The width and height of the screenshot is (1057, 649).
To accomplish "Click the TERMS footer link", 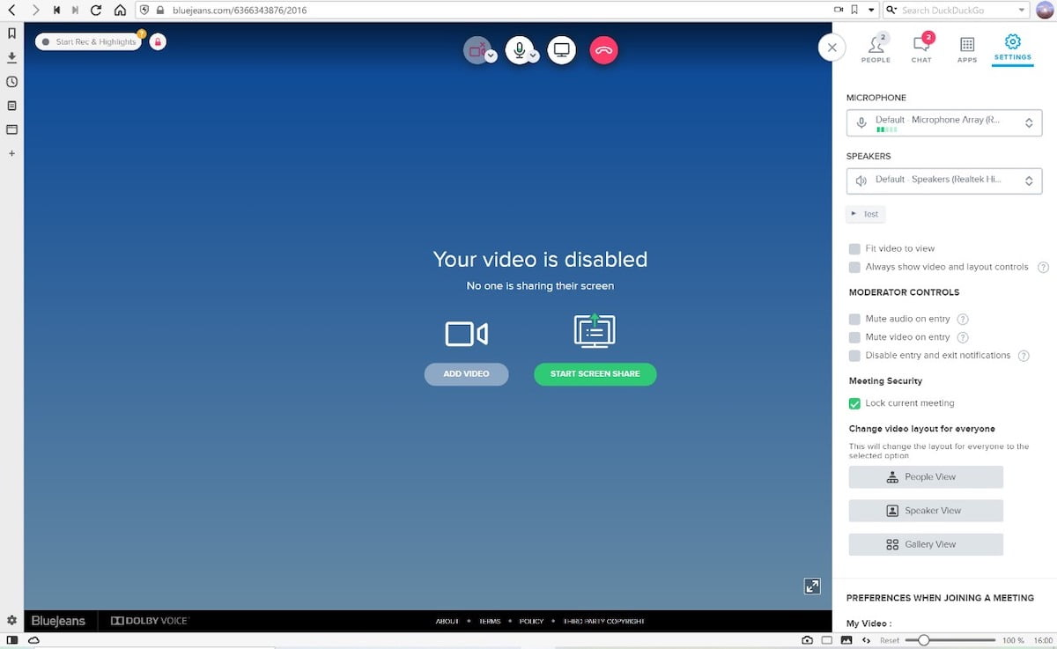I will (490, 622).
